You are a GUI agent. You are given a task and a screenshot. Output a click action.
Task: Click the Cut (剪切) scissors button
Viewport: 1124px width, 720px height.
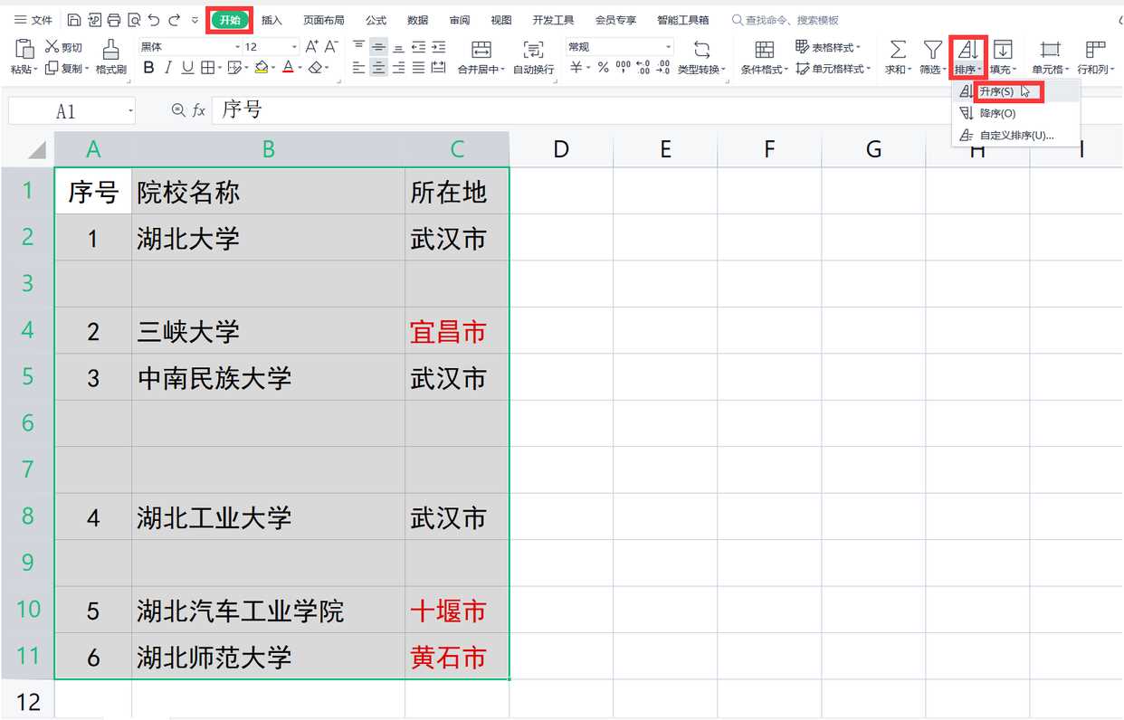63,47
